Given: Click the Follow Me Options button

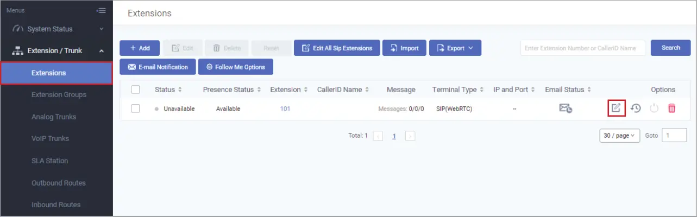Looking at the screenshot, I should click(x=236, y=67).
